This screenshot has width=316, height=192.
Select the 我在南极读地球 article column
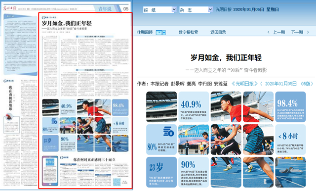(10, 98)
